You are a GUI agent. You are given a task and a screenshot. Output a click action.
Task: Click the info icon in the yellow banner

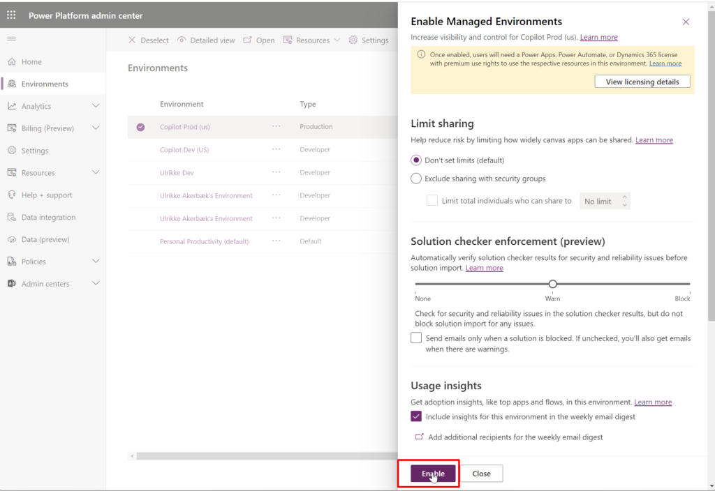[421, 54]
